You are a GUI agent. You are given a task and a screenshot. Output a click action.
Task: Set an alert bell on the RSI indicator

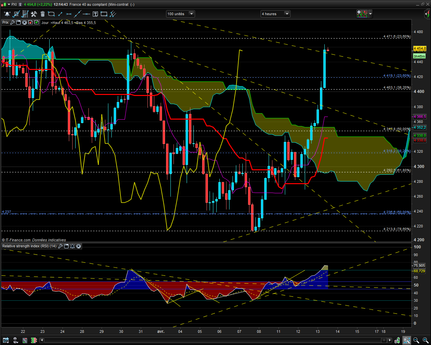tap(72, 246)
